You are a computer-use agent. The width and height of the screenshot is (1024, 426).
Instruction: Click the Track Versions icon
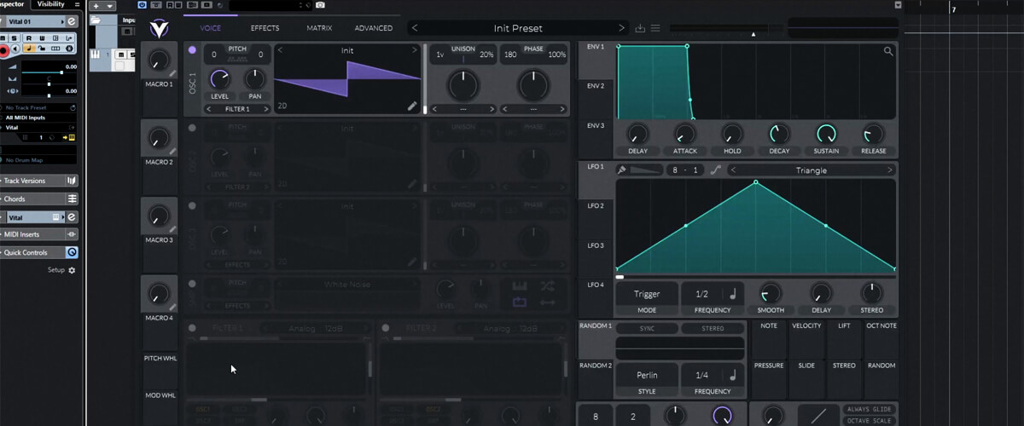click(73, 181)
